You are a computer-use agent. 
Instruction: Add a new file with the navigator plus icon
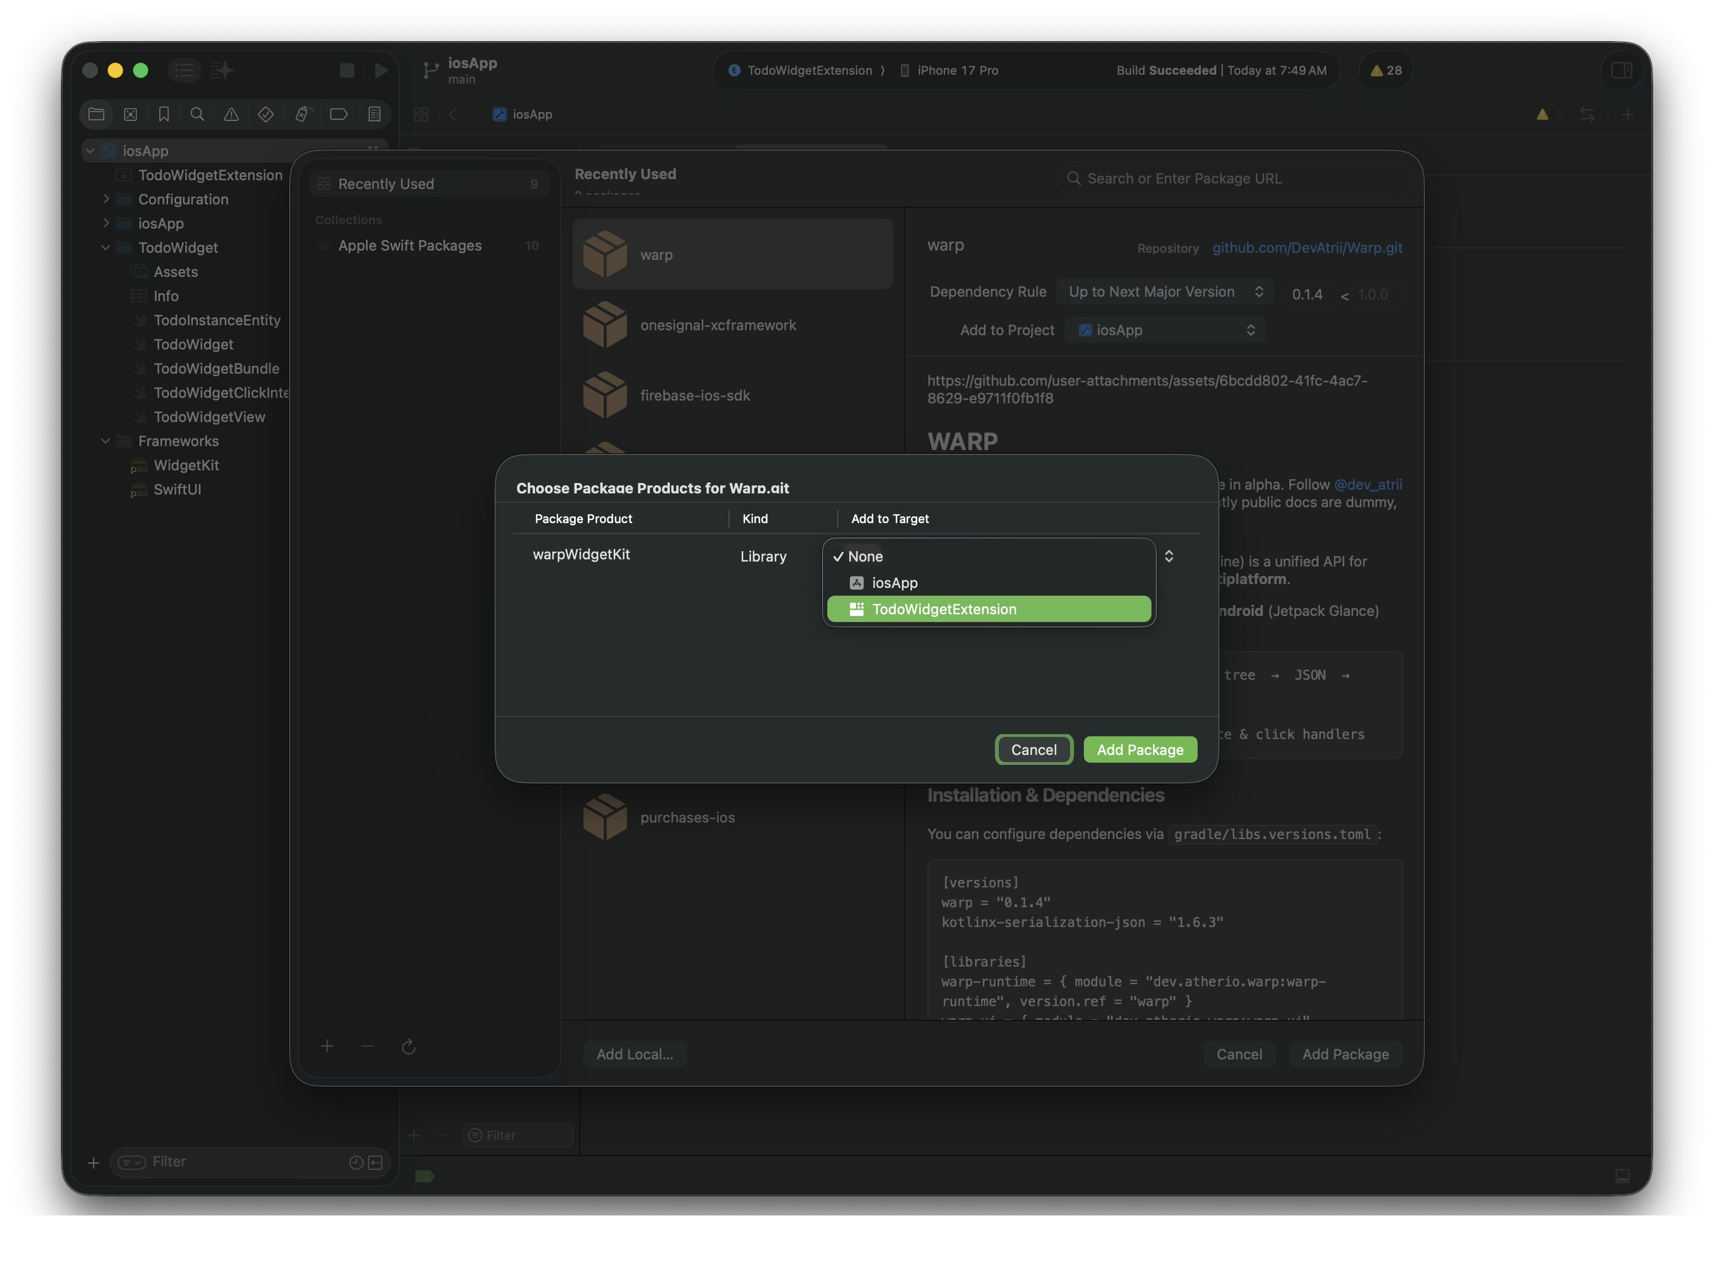click(x=93, y=1163)
